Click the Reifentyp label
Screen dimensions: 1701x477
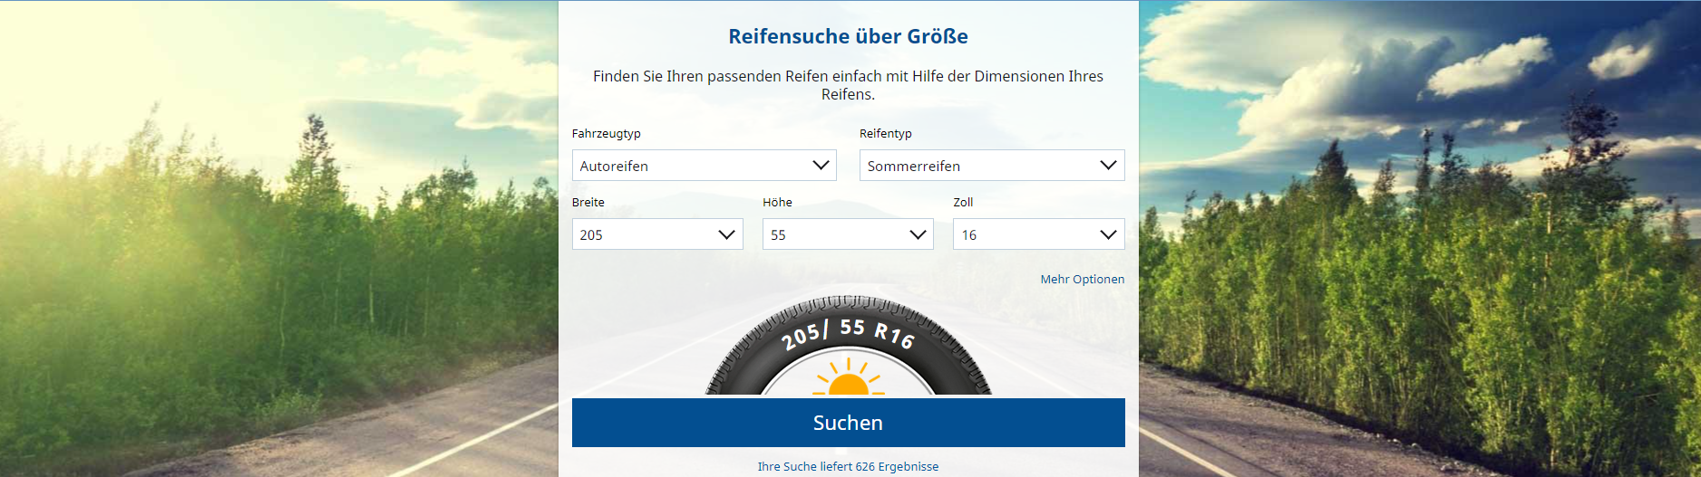tap(885, 133)
